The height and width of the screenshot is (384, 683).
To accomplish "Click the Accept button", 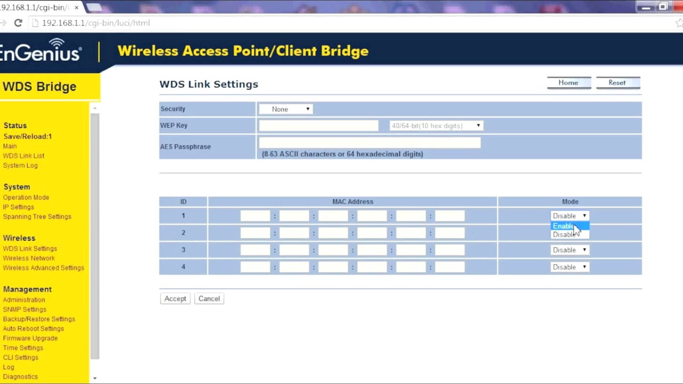I will click(x=175, y=299).
